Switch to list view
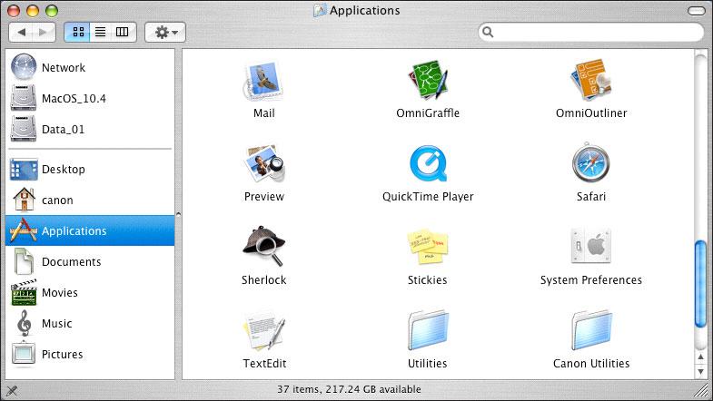Viewport: 713px width, 401px height. pyautogui.click(x=100, y=32)
